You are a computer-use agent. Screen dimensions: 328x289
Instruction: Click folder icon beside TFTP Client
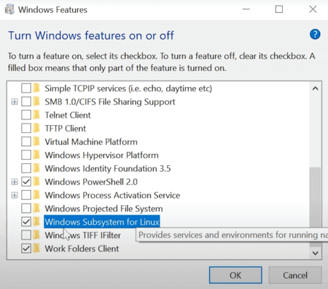click(36, 129)
